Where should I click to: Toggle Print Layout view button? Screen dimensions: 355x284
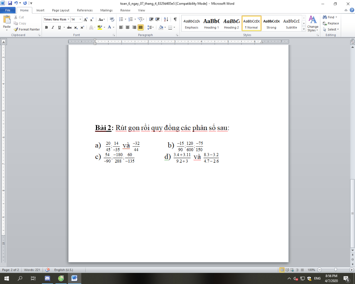pos(282,270)
